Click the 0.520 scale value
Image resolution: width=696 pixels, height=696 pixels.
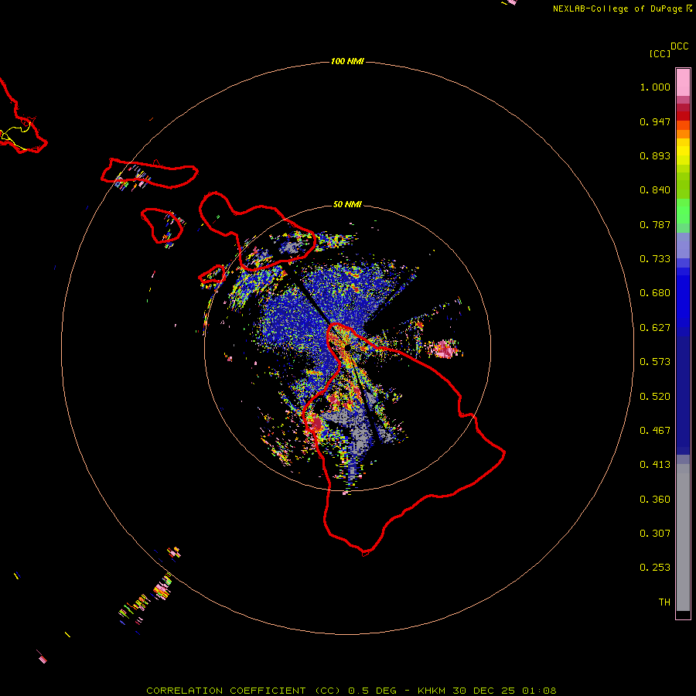click(x=655, y=397)
